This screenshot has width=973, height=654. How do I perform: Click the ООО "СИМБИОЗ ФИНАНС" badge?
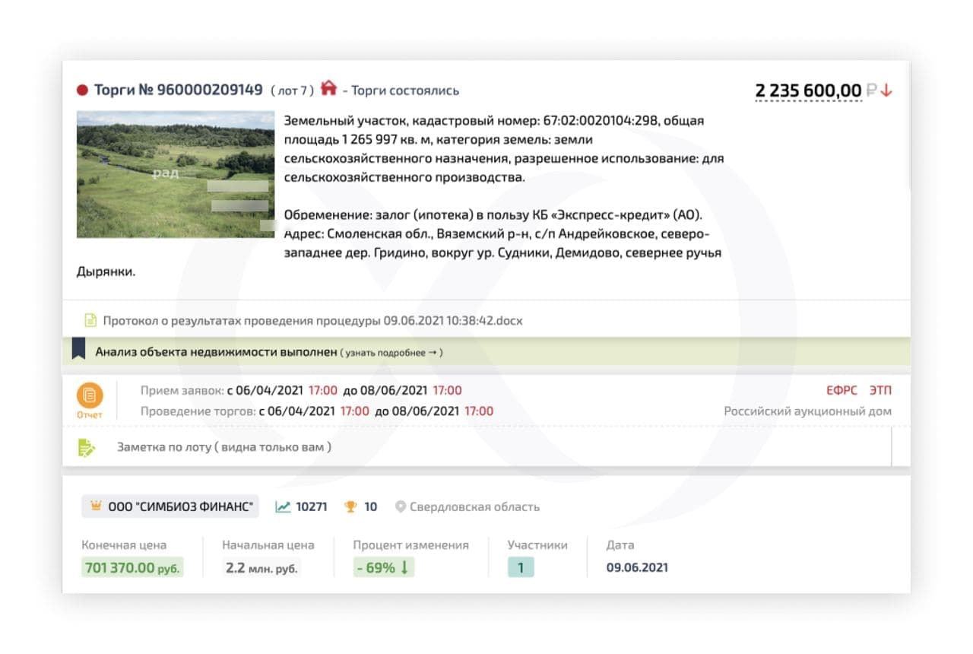[170, 506]
